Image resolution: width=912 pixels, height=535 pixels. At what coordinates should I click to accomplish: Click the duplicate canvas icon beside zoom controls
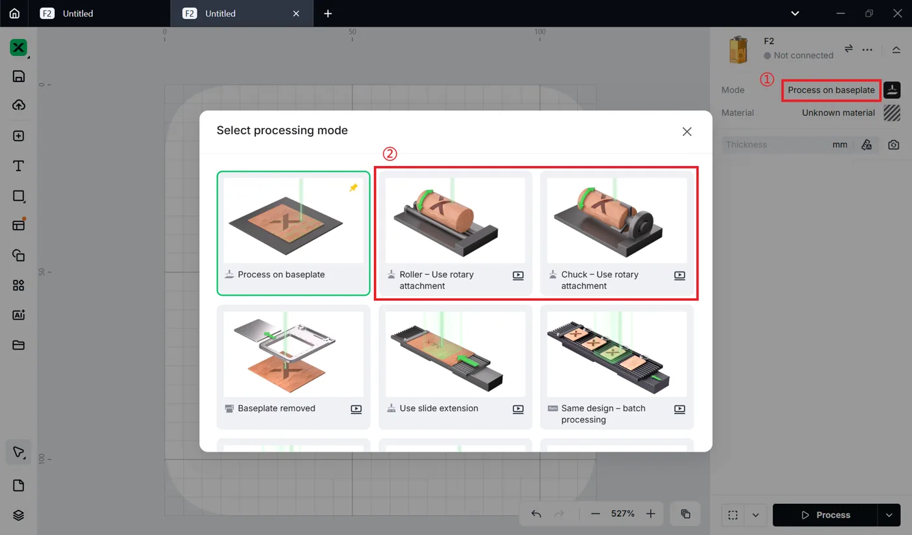pos(685,514)
